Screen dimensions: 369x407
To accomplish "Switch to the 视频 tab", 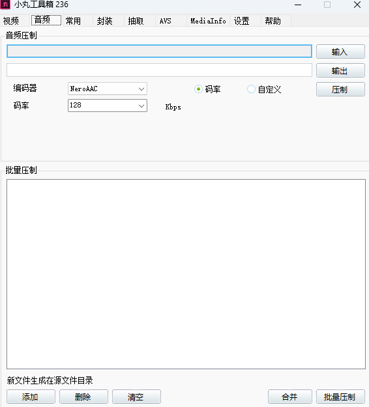I will click(x=11, y=21).
